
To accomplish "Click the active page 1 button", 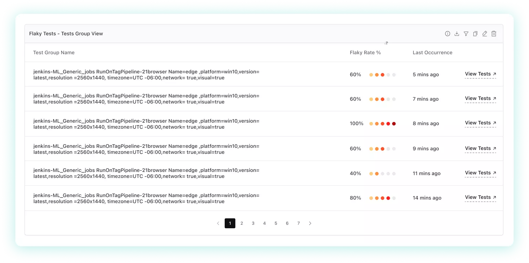I will click(230, 223).
